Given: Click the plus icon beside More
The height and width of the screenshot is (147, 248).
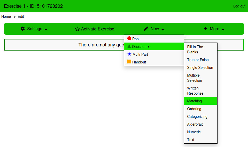Looking at the screenshot, I should [206, 29].
